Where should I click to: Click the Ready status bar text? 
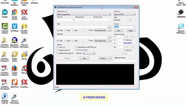(57, 87)
